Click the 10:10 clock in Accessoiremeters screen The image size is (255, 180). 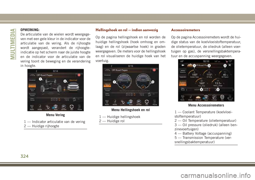tap(206, 61)
